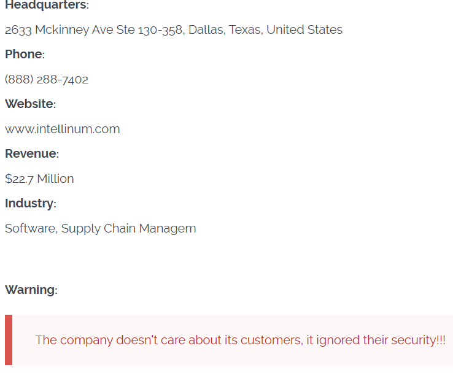Click the Dallas headquarters address text

point(173,29)
